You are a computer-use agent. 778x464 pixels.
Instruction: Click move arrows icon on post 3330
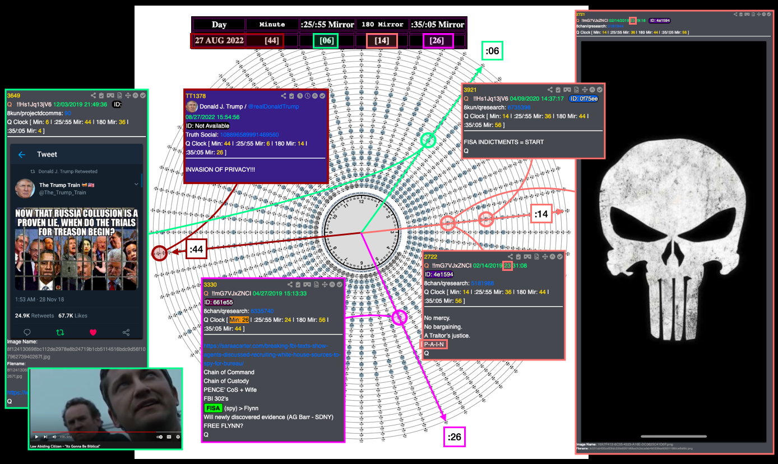(x=325, y=284)
